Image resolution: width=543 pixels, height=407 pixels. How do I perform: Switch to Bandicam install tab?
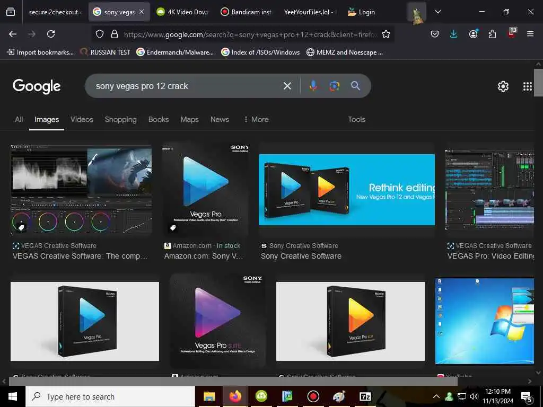pos(247,12)
